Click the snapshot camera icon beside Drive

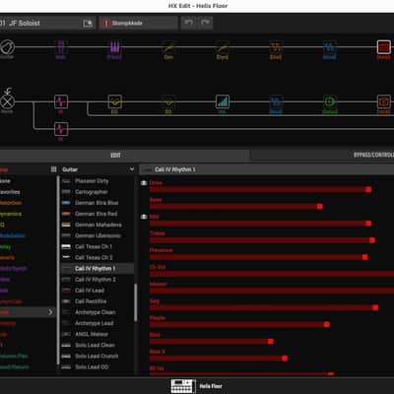click(x=144, y=183)
